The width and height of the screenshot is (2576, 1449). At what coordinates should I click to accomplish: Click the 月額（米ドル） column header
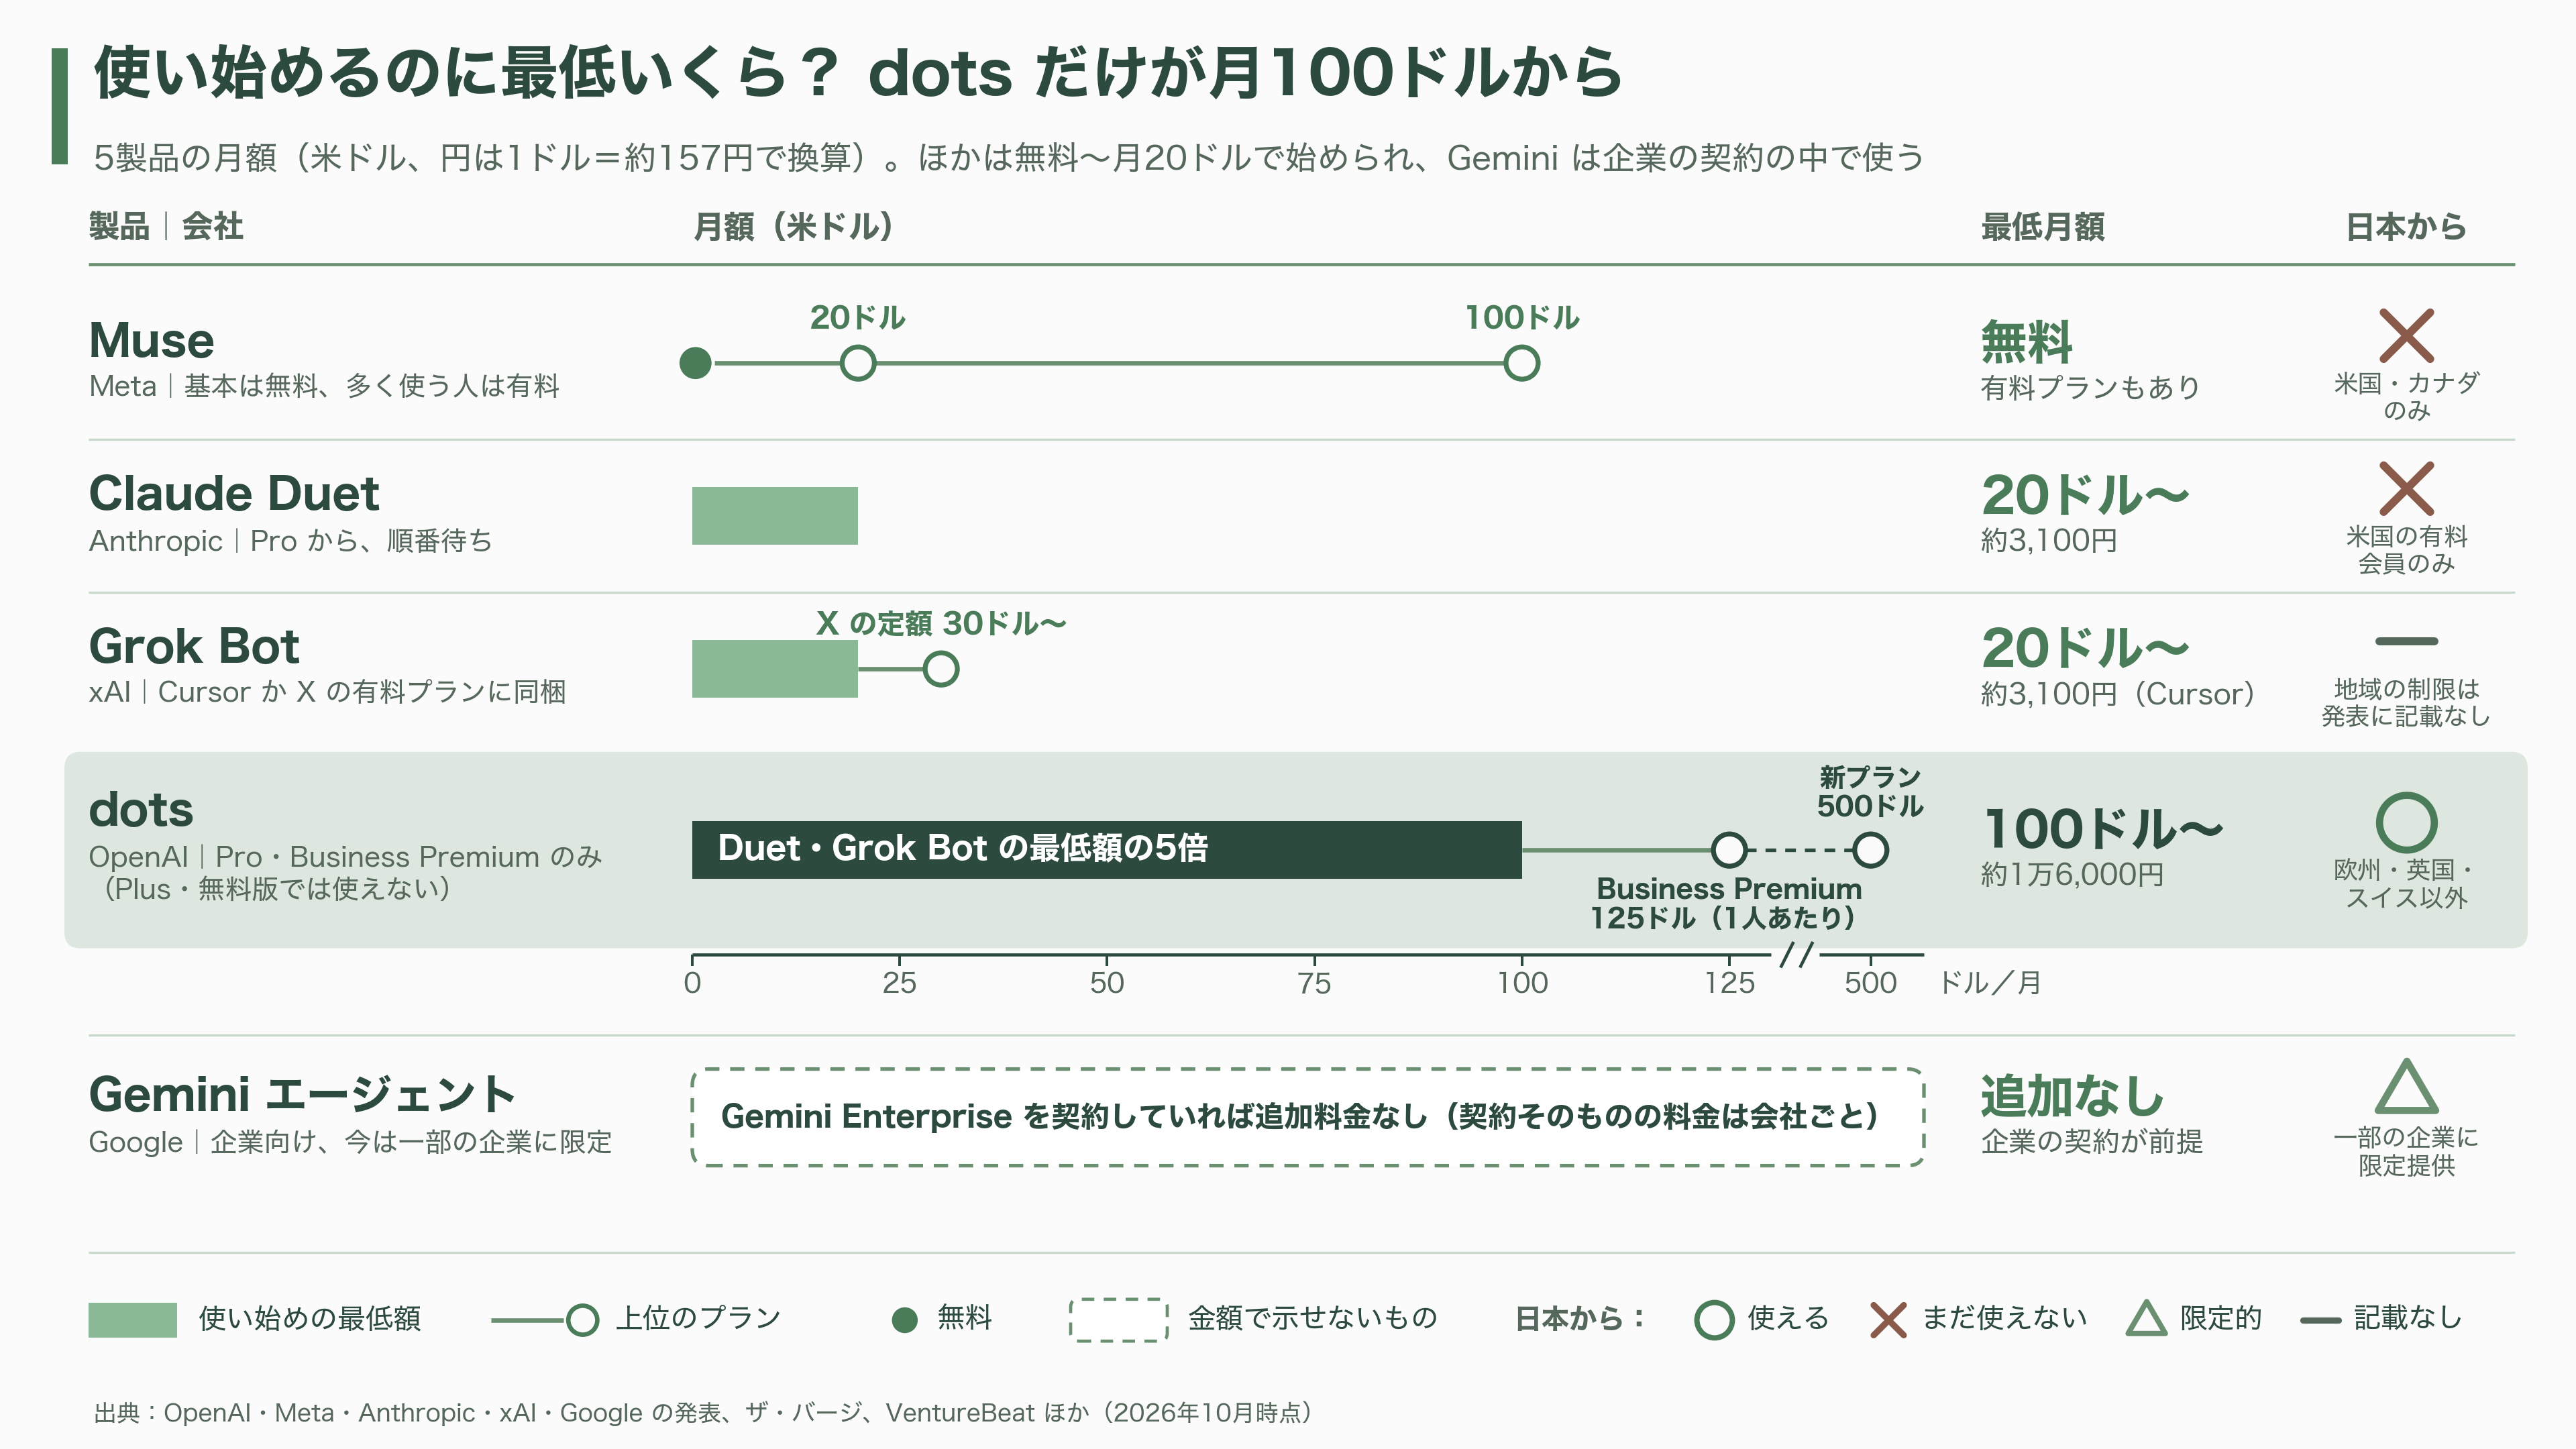(793, 227)
